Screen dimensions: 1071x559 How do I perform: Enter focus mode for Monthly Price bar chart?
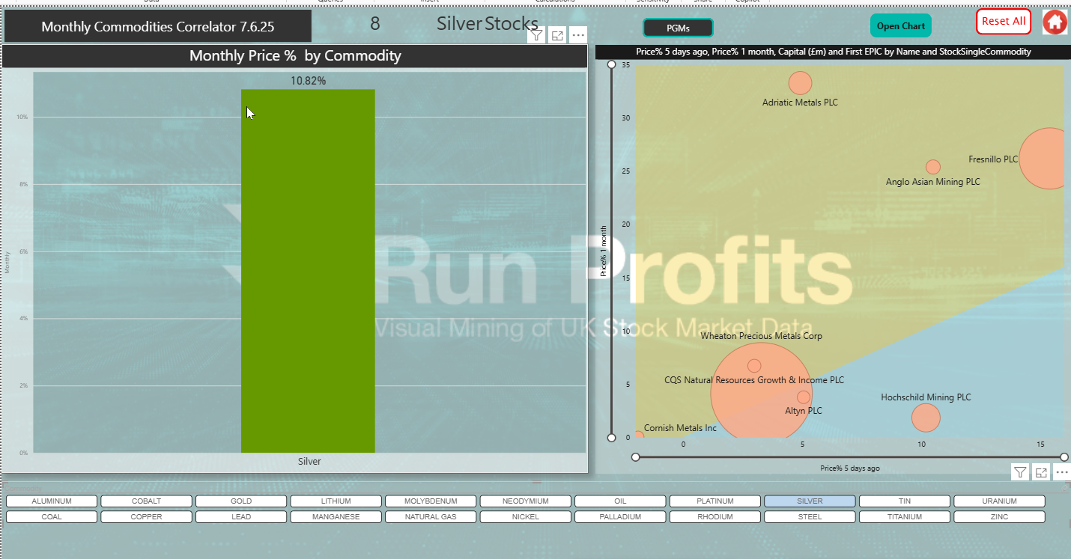point(556,35)
